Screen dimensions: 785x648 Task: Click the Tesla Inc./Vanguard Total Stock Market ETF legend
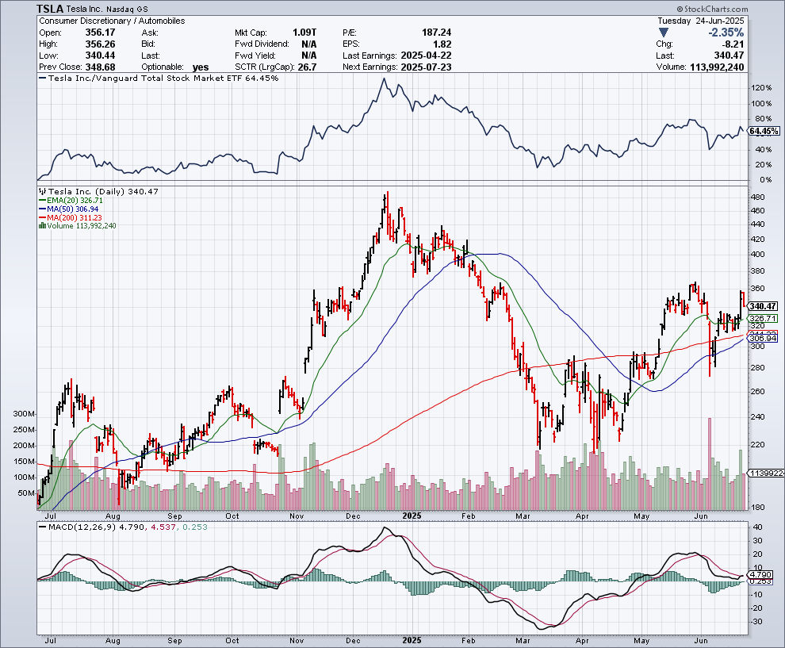159,78
